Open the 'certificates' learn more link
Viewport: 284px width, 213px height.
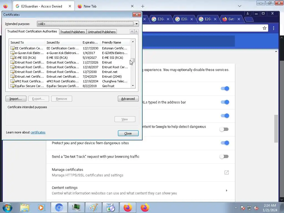38,132
